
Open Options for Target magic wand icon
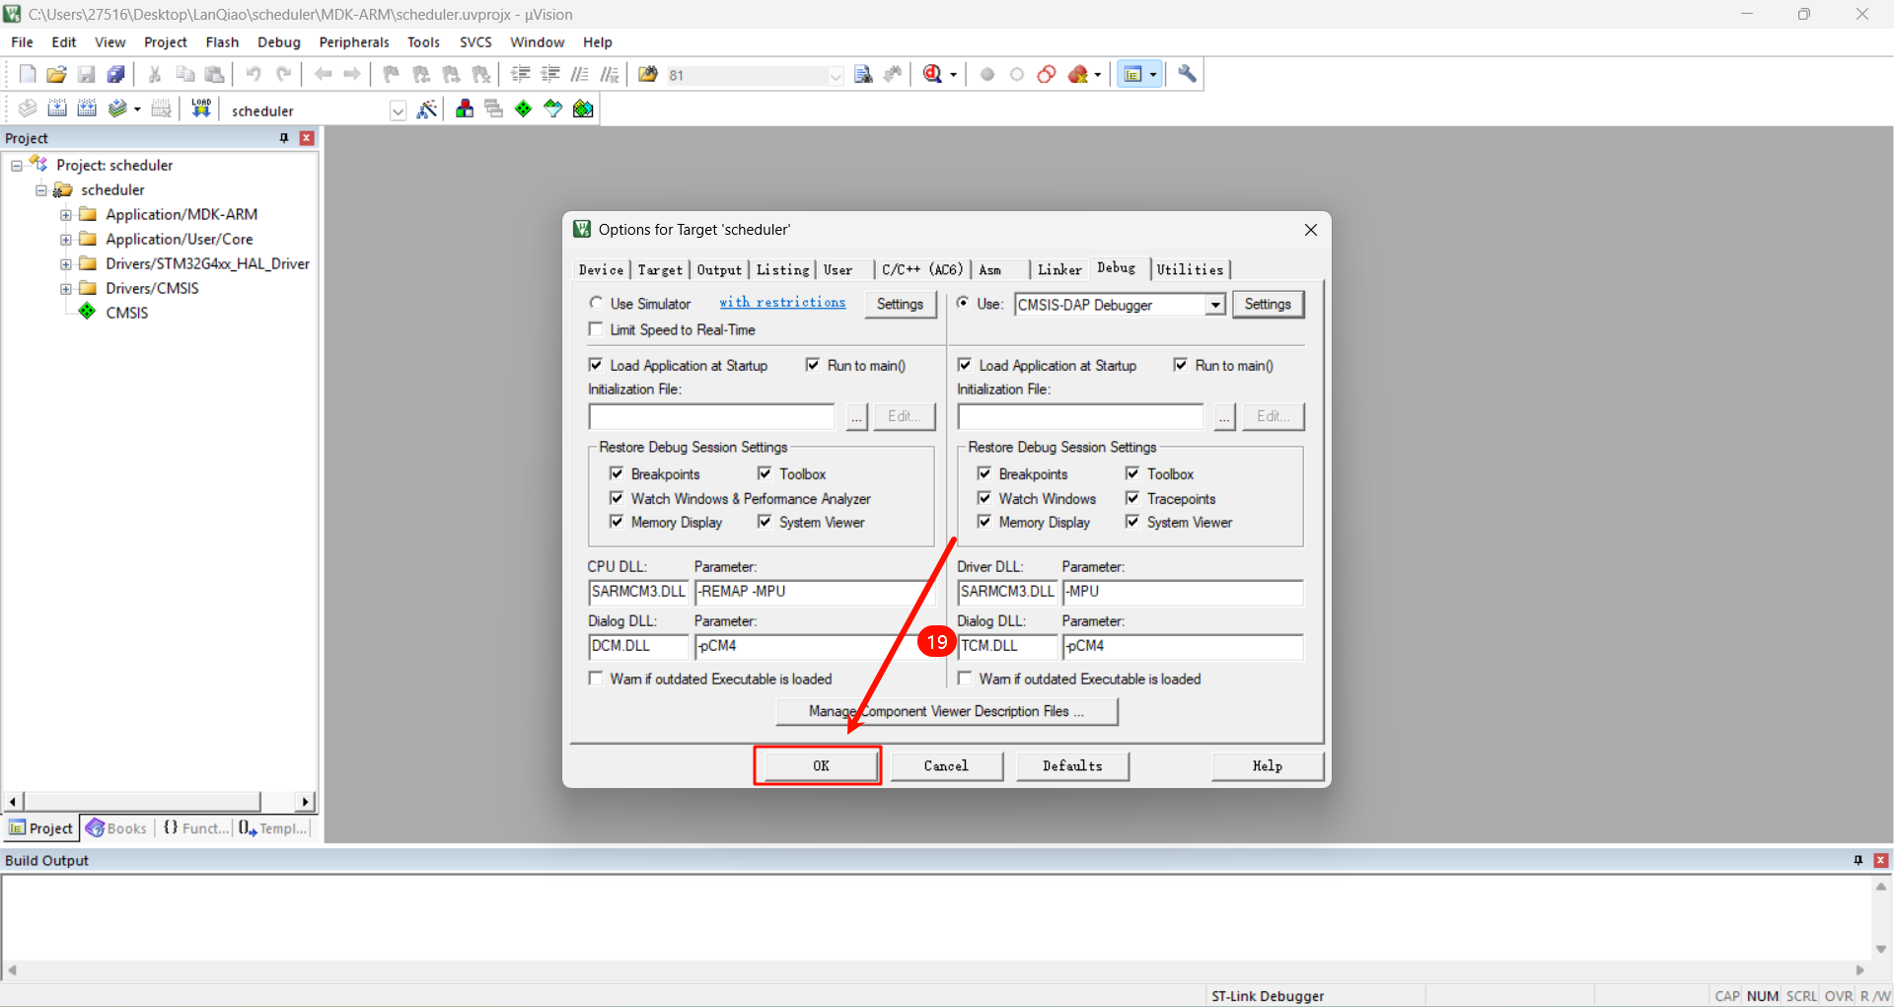click(426, 109)
